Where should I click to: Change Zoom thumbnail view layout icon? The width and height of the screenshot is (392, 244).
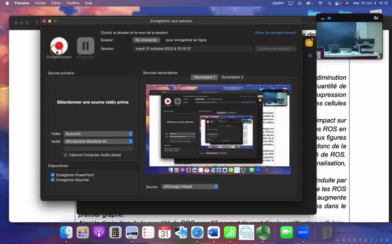coord(376,18)
